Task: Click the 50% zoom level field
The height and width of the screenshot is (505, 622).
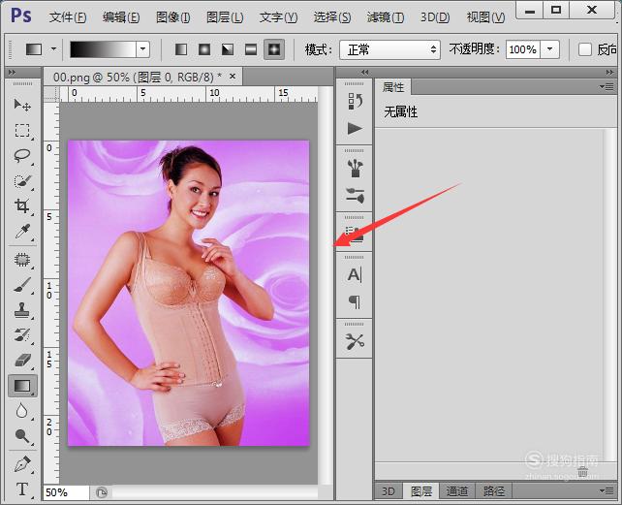Action: click(66, 492)
